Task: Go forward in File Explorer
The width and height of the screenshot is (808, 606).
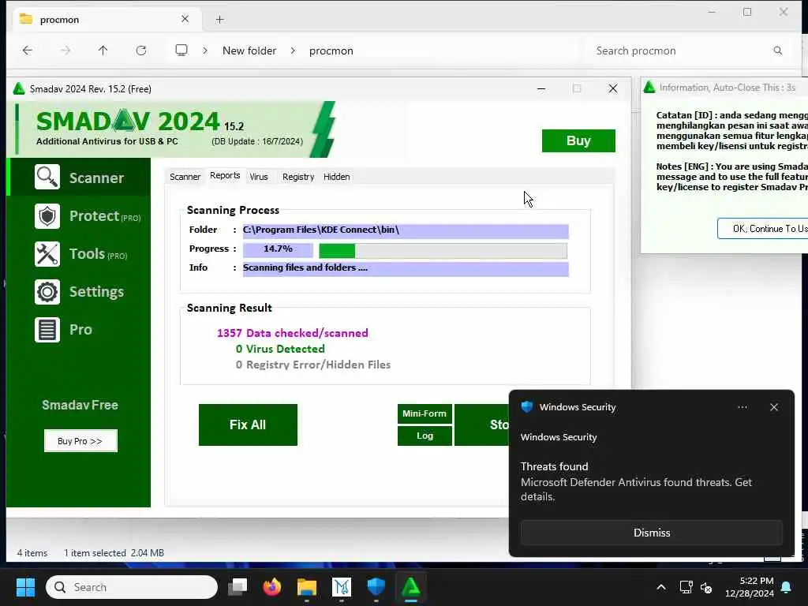Action: coord(65,50)
